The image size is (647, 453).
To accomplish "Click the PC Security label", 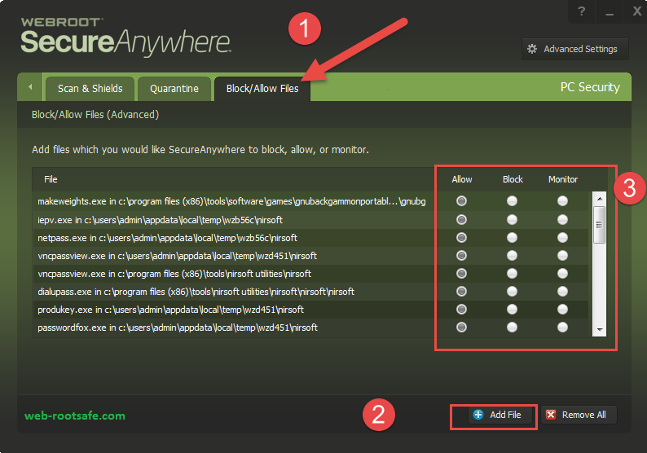I will click(x=590, y=87).
